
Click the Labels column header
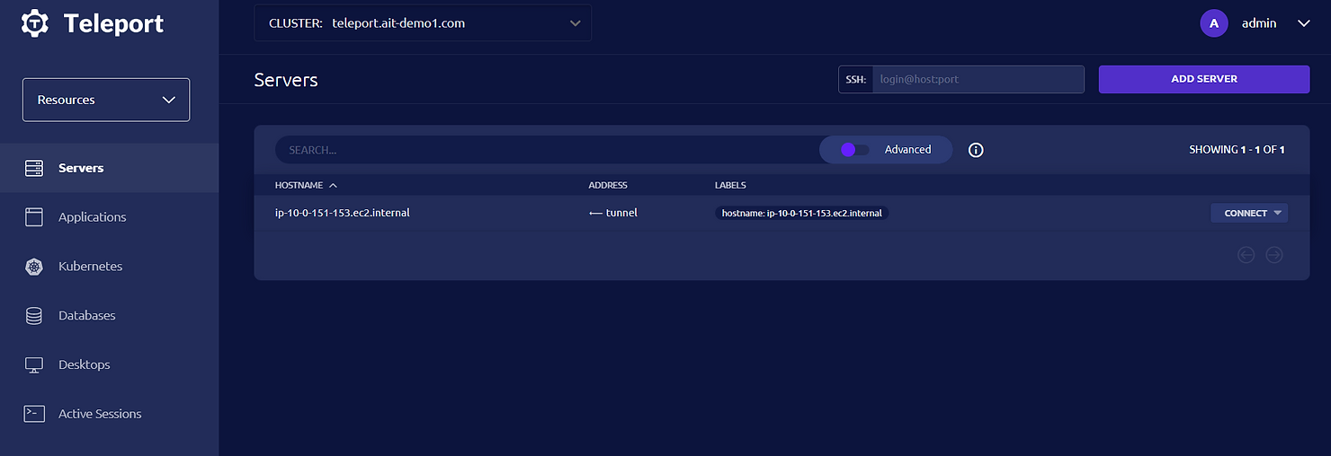730,185
